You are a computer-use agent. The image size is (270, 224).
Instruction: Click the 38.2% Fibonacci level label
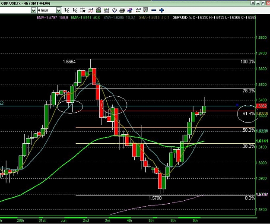pos(249,146)
